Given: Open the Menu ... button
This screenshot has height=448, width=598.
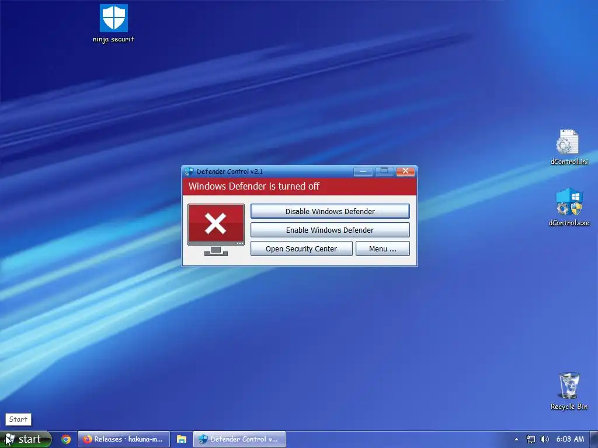Looking at the screenshot, I should pyautogui.click(x=383, y=249).
